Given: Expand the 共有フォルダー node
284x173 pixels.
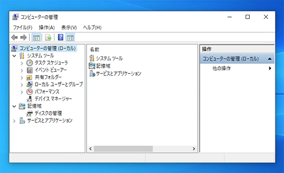Looking at the screenshot, I should click(22, 78).
